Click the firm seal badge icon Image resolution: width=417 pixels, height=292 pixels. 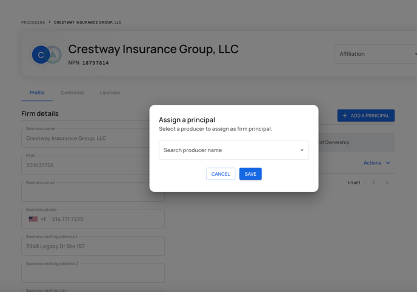pyautogui.click(x=55, y=55)
